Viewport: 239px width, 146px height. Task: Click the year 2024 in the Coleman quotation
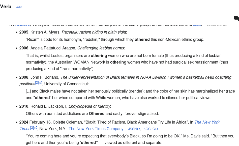[24, 122]
